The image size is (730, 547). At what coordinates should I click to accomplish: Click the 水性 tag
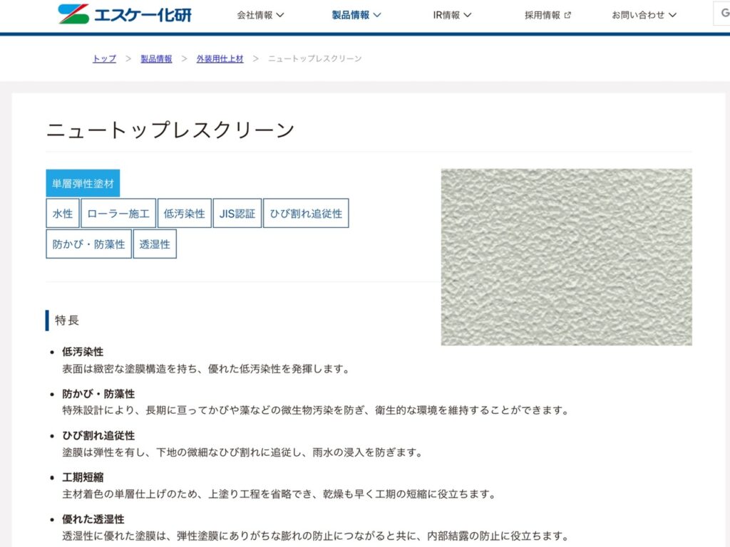pos(63,214)
